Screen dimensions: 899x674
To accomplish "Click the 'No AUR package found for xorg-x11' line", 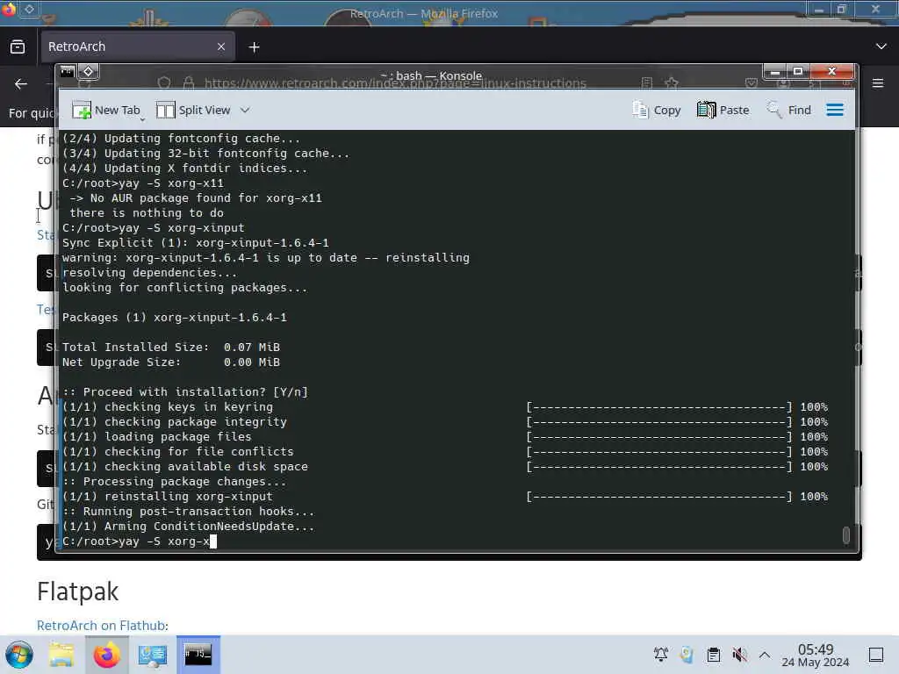I will (x=196, y=198).
